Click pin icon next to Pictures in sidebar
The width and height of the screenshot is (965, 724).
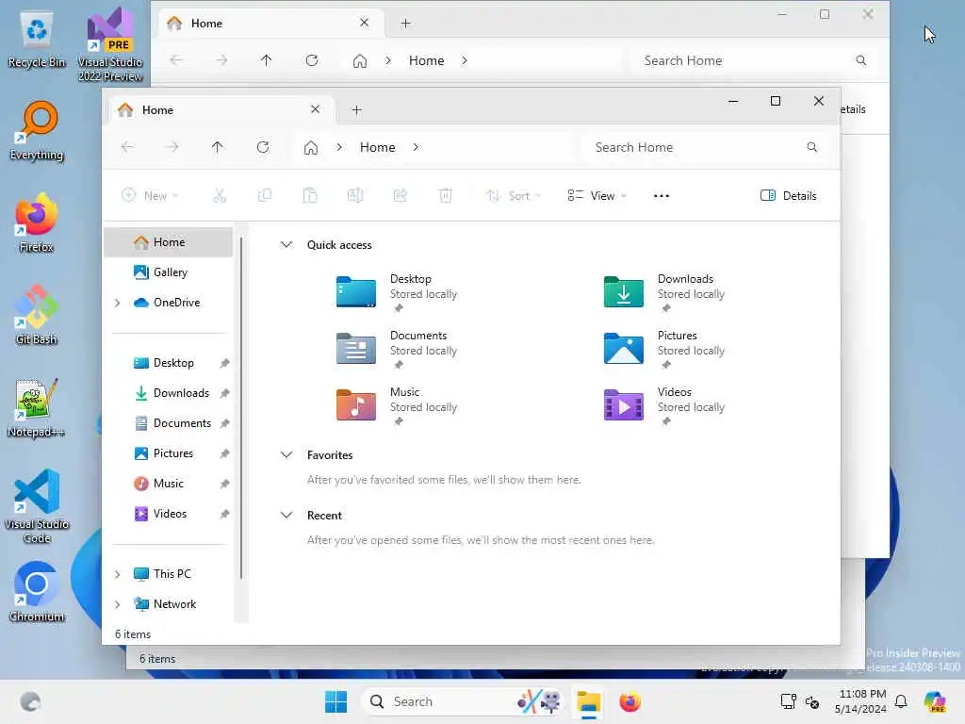[x=224, y=453]
